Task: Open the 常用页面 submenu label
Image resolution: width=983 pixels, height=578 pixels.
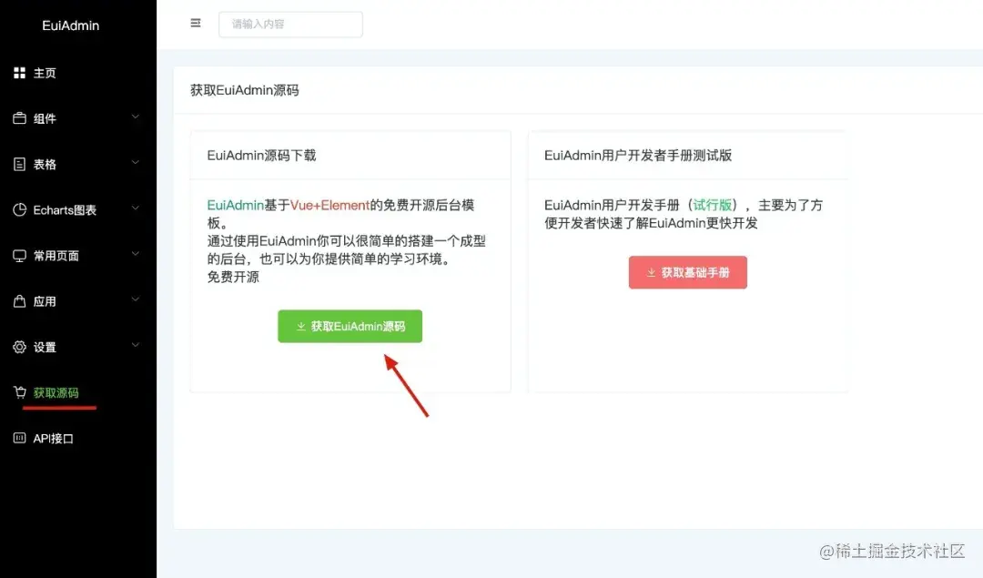Action: point(56,256)
